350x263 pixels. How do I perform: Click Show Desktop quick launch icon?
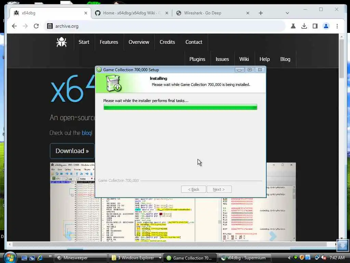pos(24,258)
